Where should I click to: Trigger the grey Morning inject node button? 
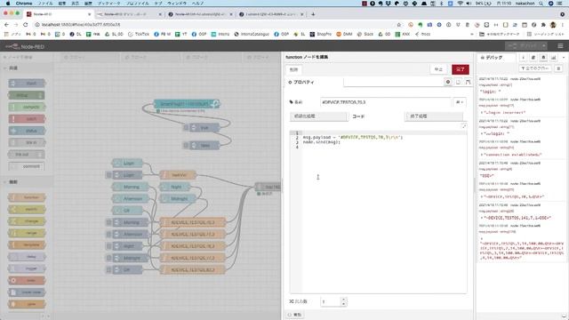(x=108, y=222)
